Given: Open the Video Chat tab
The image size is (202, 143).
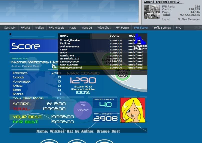Looking at the screenshot, I should 104,28.
